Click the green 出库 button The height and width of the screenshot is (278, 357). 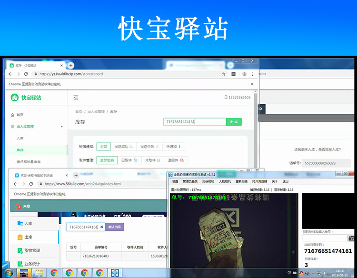234,122
